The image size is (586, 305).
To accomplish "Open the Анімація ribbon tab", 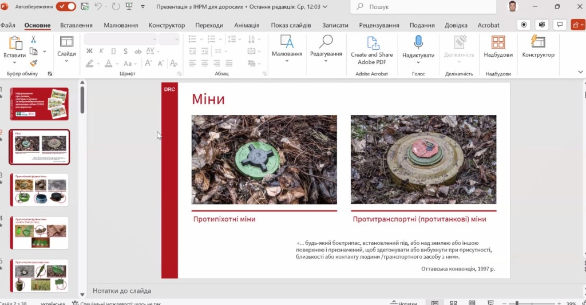I will [x=247, y=25].
